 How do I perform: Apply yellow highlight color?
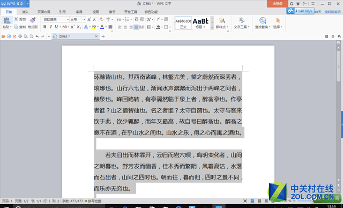coord(94,27)
